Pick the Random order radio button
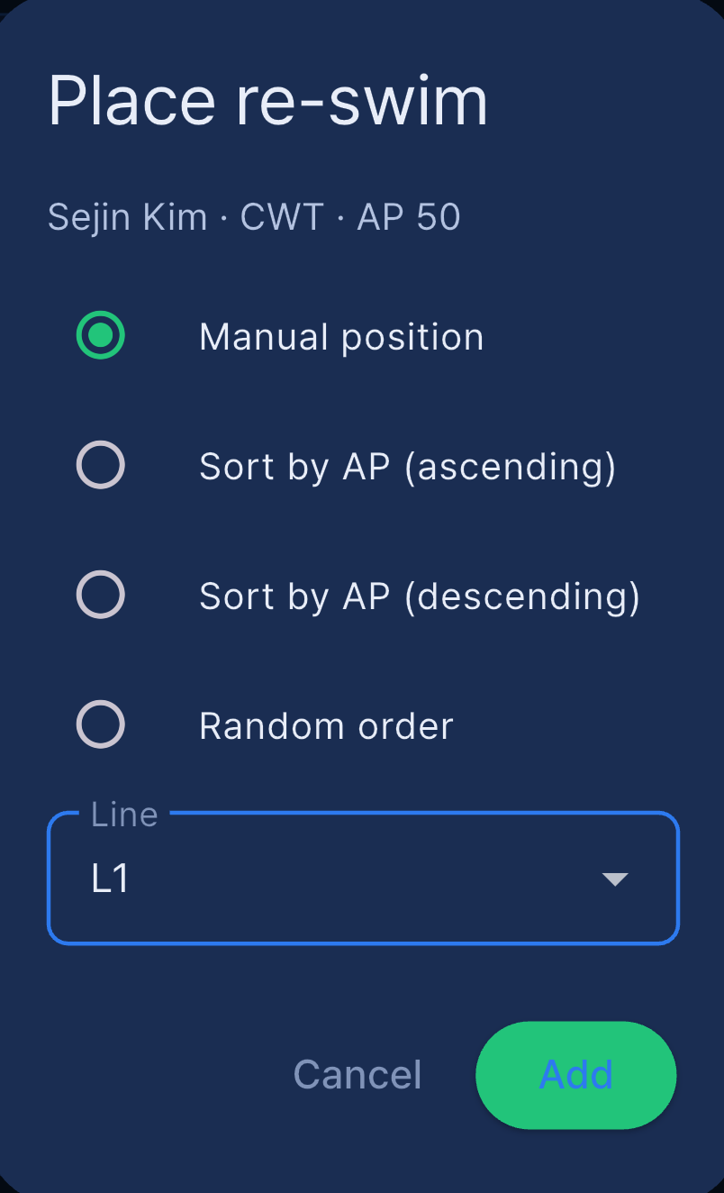The width and height of the screenshot is (724, 1193). point(100,724)
